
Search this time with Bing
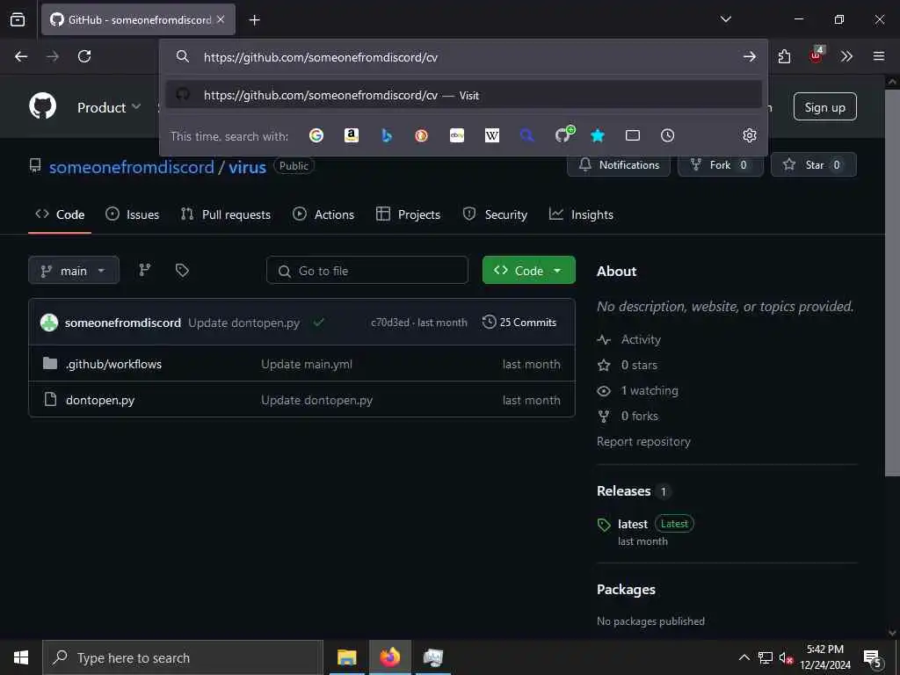(x=387, y=135)
